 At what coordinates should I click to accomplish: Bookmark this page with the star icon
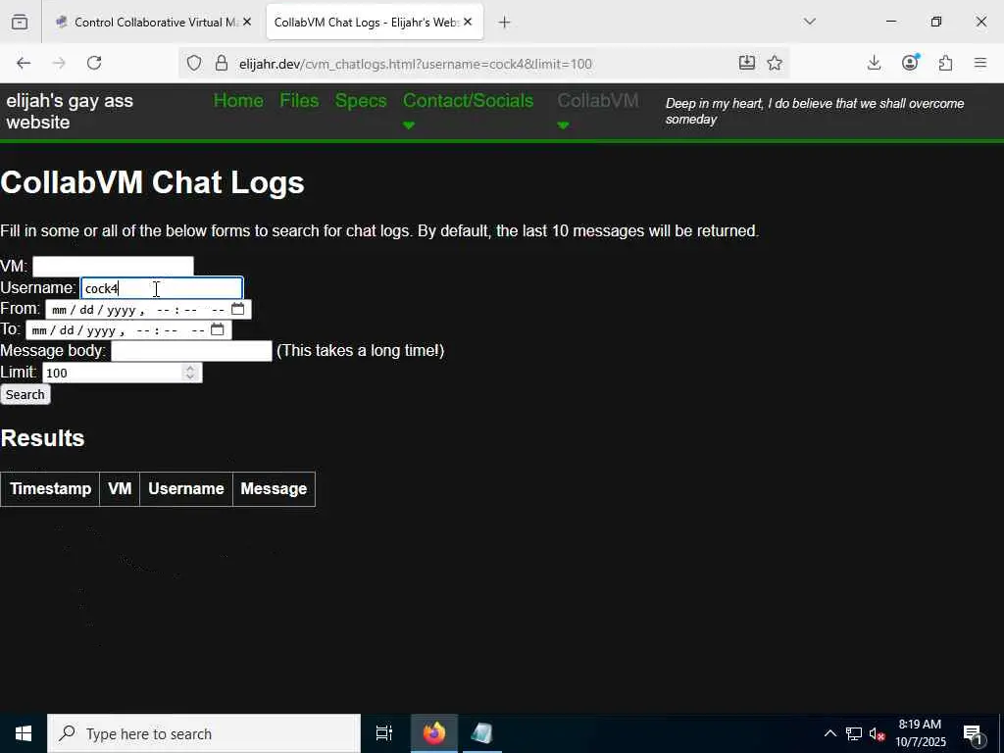pos(775,63)
